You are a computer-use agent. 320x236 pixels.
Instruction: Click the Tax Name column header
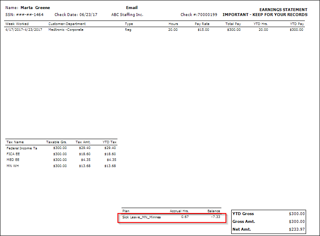pos(15,142)
